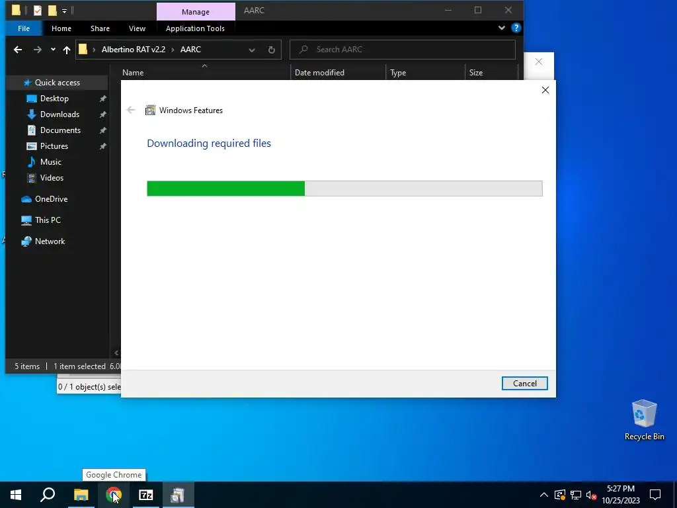
Task: Click the download progress bar
Action: [x=344, y=189]
